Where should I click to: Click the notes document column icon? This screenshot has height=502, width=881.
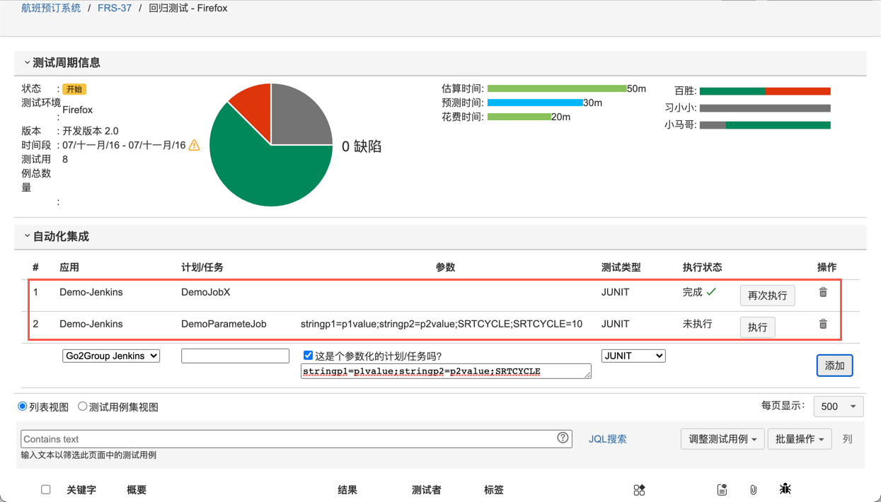[x=722, y=489]
